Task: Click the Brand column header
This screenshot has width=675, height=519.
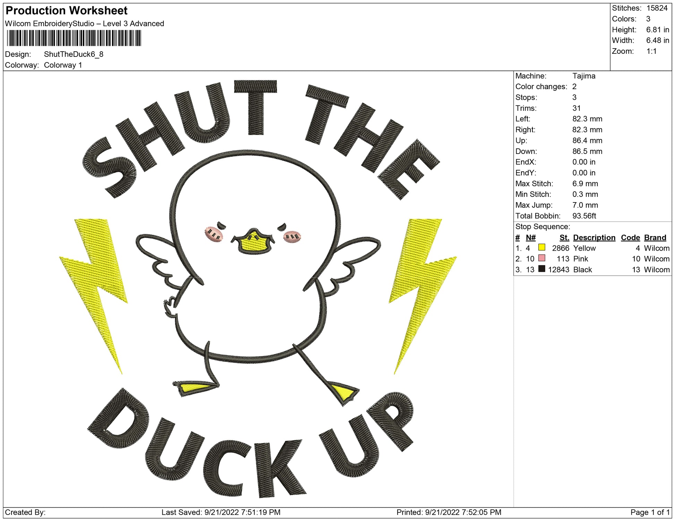Action: [655, 237]
